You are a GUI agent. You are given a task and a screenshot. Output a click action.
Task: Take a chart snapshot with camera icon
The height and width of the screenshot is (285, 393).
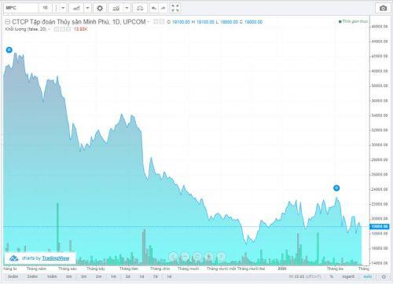pyautogui.click(x=383, y=8)
